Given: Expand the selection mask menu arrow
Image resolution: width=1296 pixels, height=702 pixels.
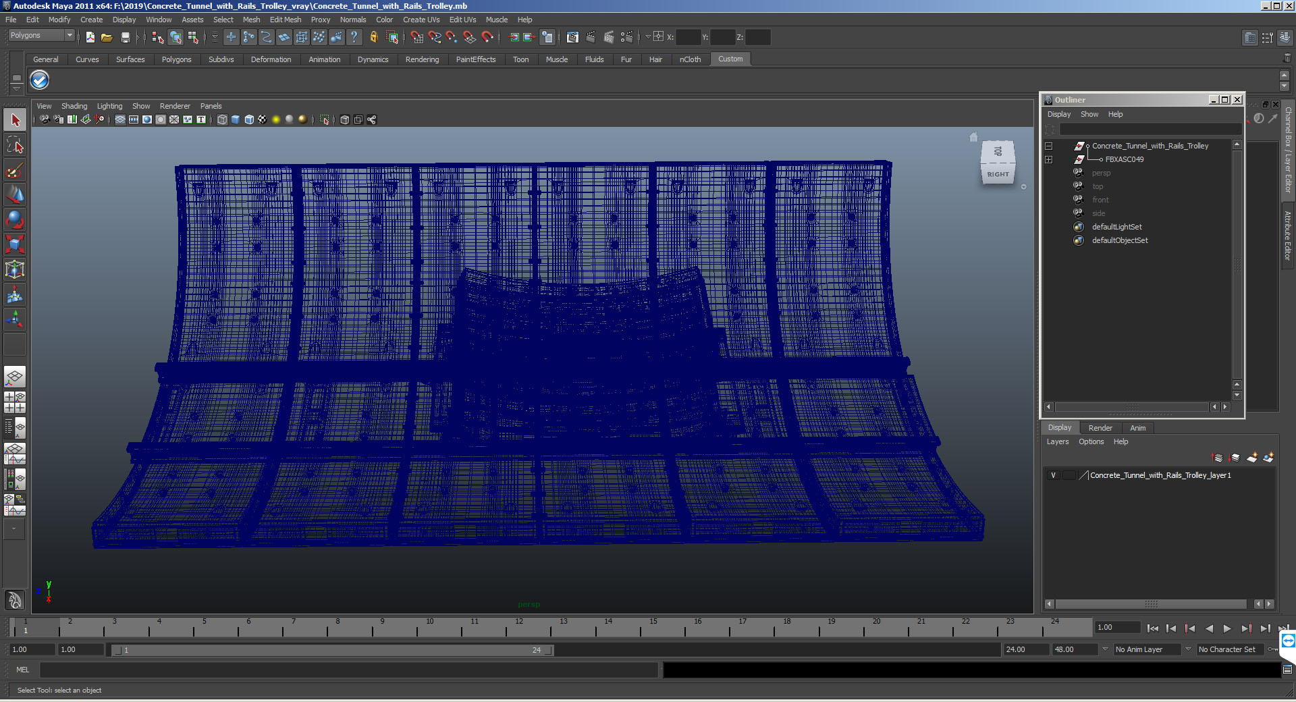Looking at the screenshot, I should (x=215, y=37).
